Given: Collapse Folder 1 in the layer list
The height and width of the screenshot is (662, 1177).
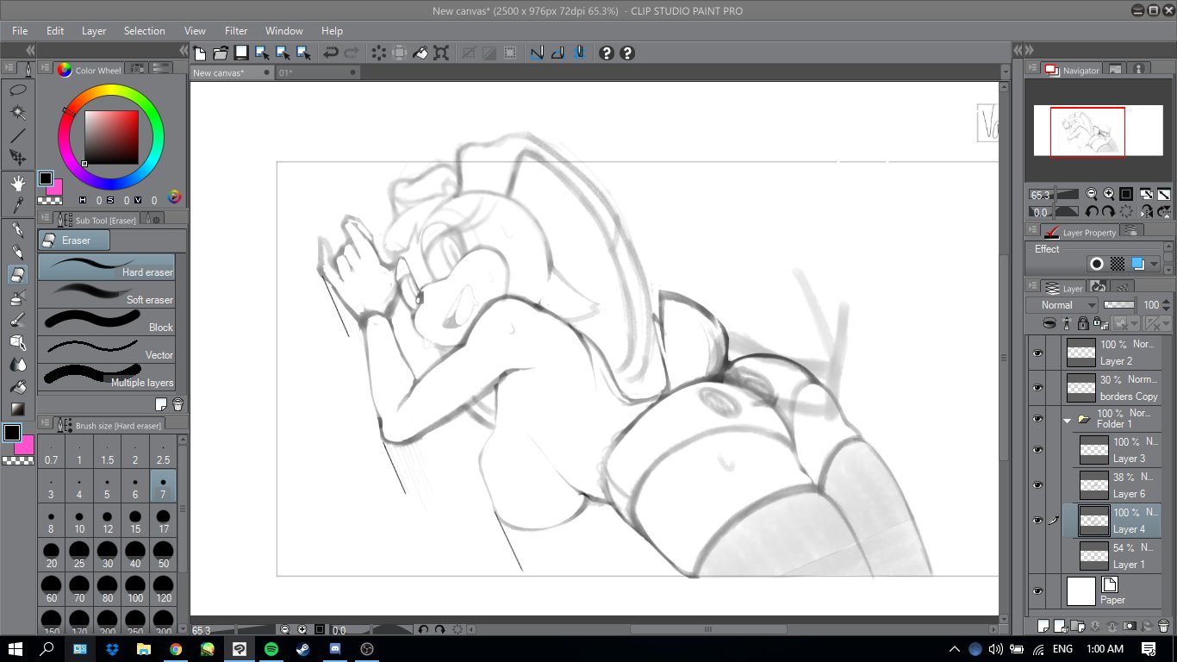Looking at the screenshot, I should 1068,420.
